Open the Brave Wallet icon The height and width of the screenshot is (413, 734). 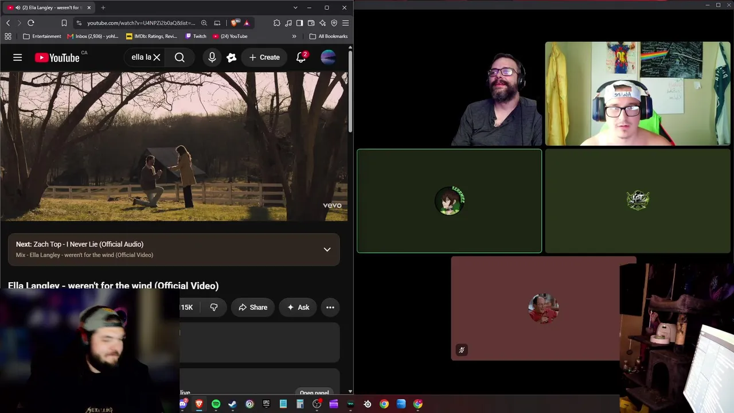point(311,23)
